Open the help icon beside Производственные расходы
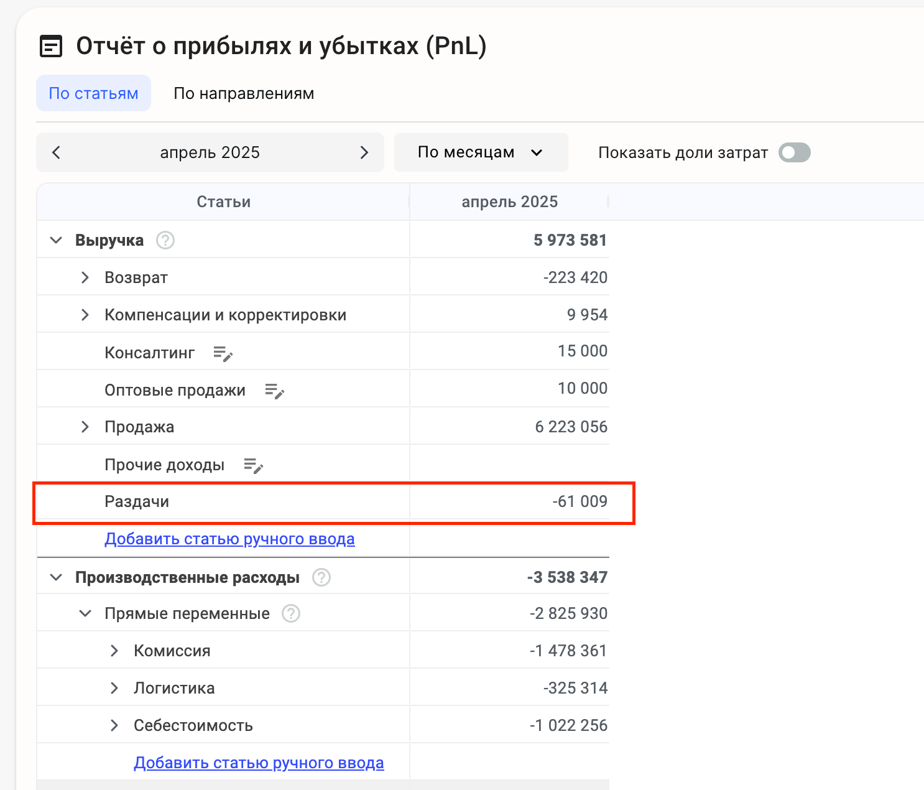This screenshot has height=790, width=924. coord(321,577)
